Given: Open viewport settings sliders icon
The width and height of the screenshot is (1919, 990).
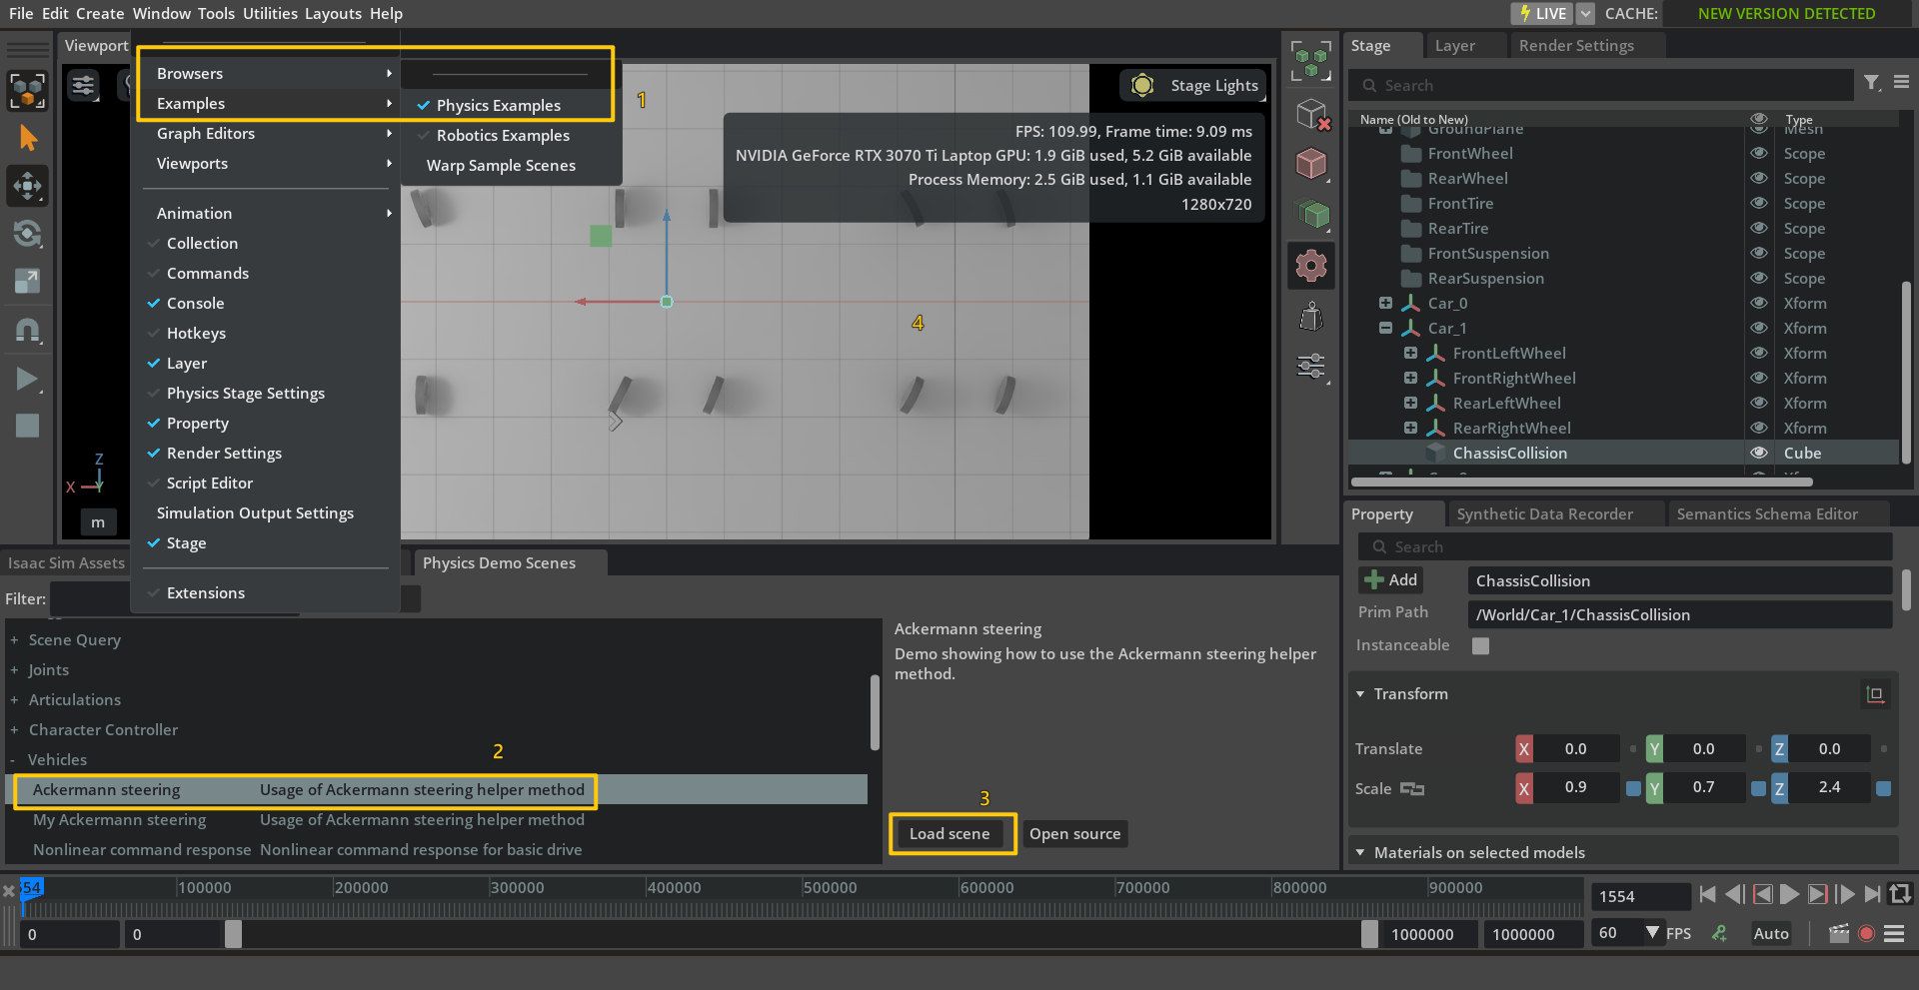Looking at the screenshot, I should 83,86.
